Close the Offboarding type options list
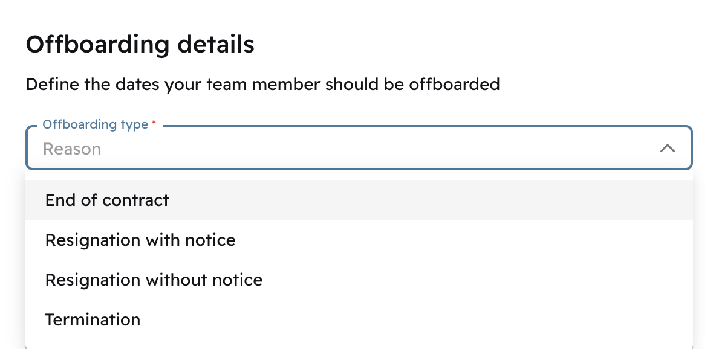Image resolution: width=716 pixels, height=349 pixels. [x=667, y=149]
